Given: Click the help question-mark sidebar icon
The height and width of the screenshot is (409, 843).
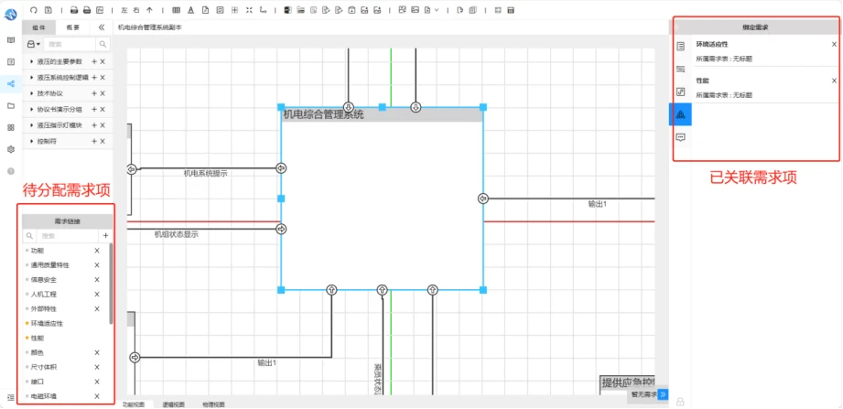Looking at the screenshot, I should (x=11, y=171).
